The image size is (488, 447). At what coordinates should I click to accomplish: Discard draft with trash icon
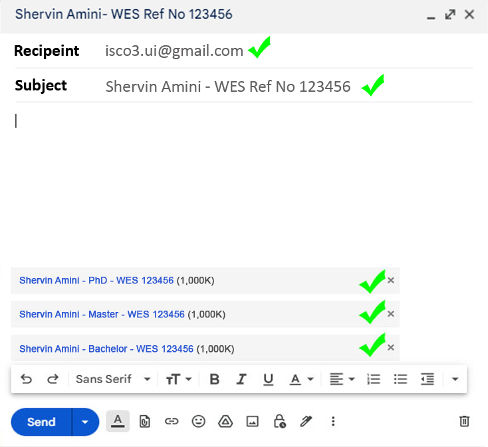pyautogui.click(x=464, y=421)
